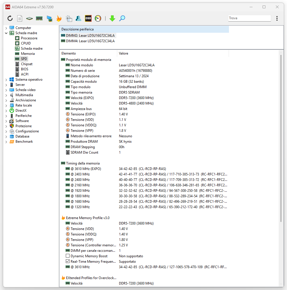The image size is (287, 290).
Task: Select Software in the tree
Action: [x=22, y=121]
